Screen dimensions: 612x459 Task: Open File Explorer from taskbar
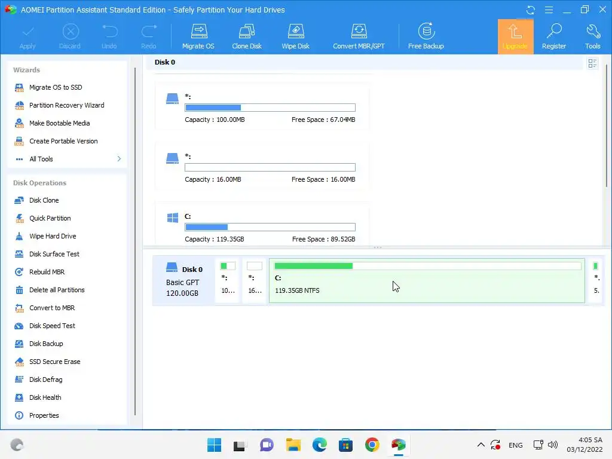pos(293,445)
